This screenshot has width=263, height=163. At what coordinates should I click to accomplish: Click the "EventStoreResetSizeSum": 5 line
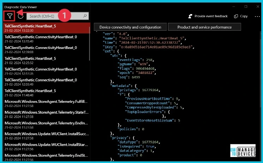tap(152, 120)
